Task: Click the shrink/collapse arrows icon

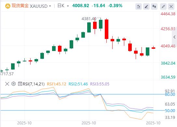Action: click(163, 6)
